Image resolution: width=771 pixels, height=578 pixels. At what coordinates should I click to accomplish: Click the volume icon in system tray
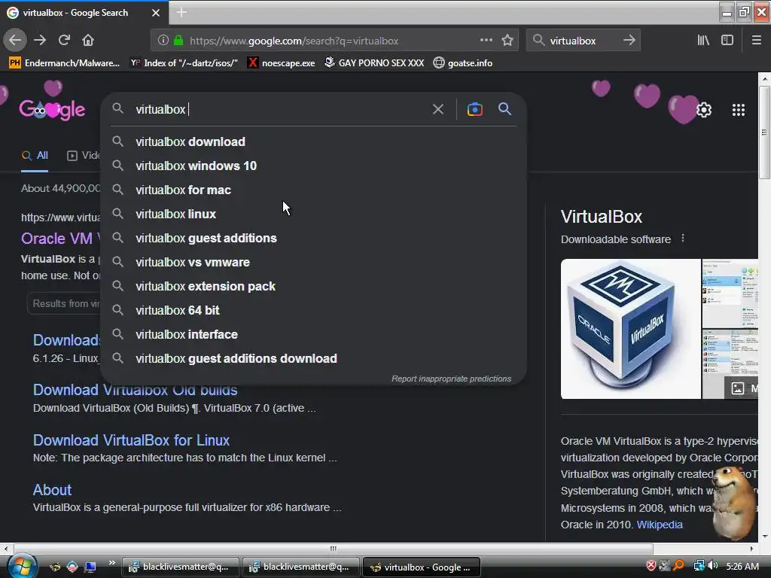click(x=713, y=566)
